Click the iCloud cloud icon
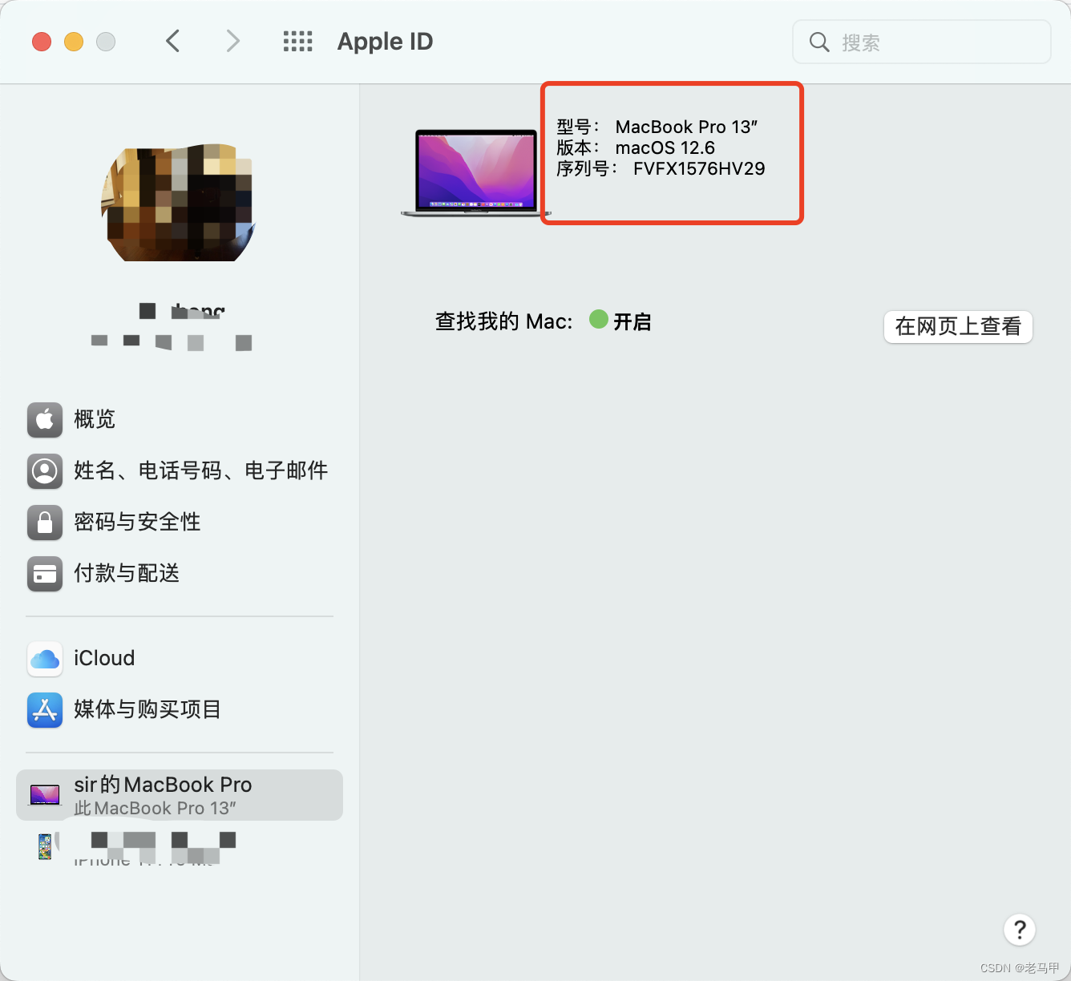This screenshot has height=981, width=1071. [45, 659]
